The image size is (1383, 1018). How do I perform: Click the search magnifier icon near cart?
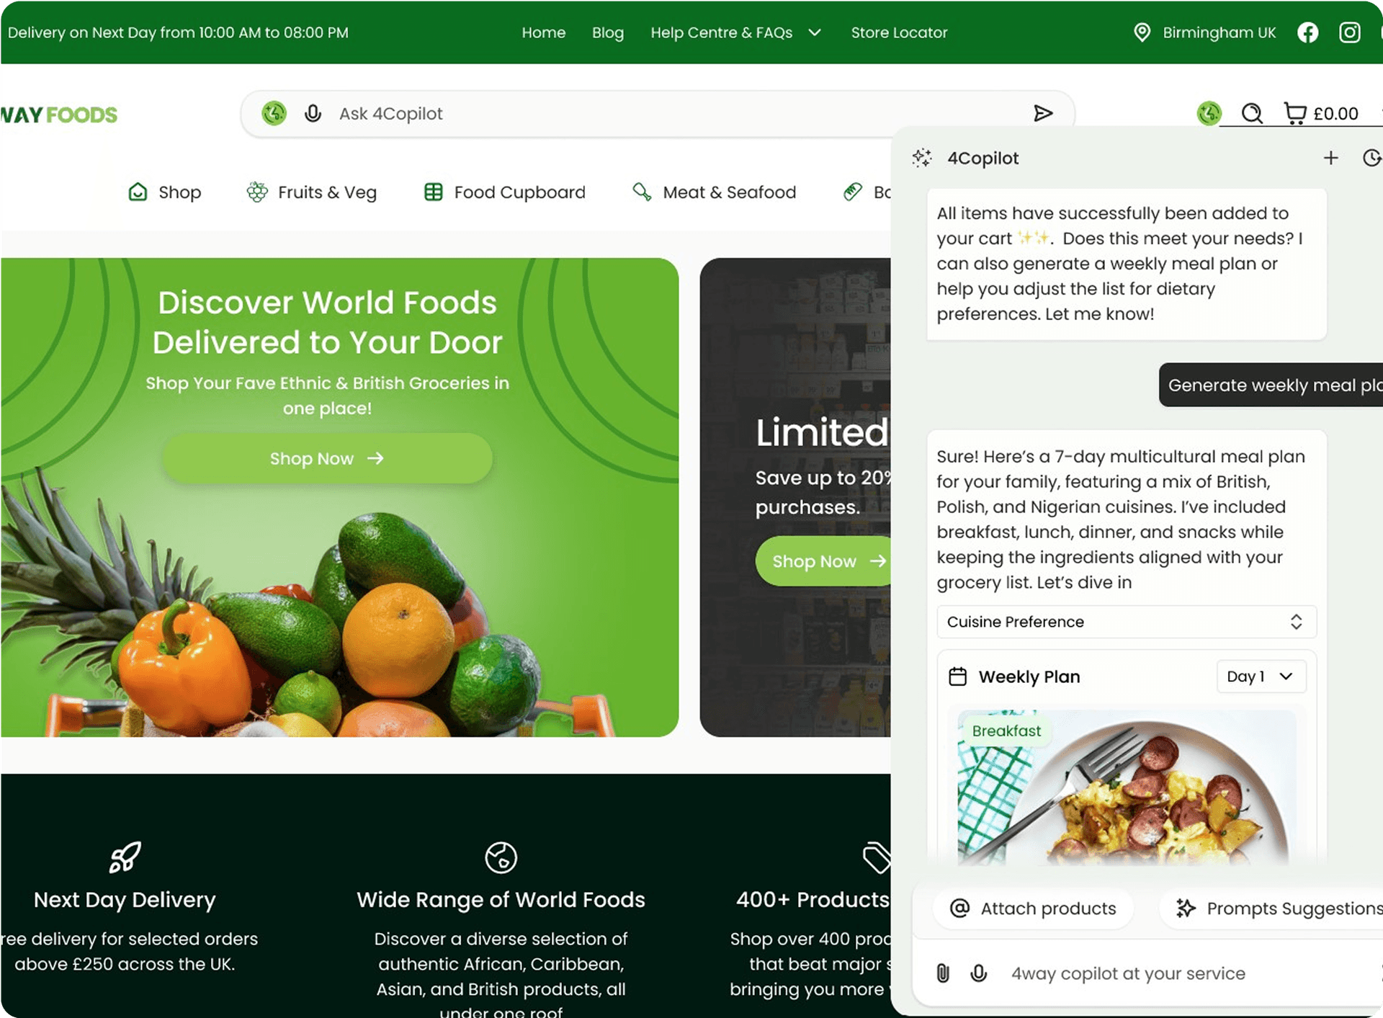pos(1252,113)
